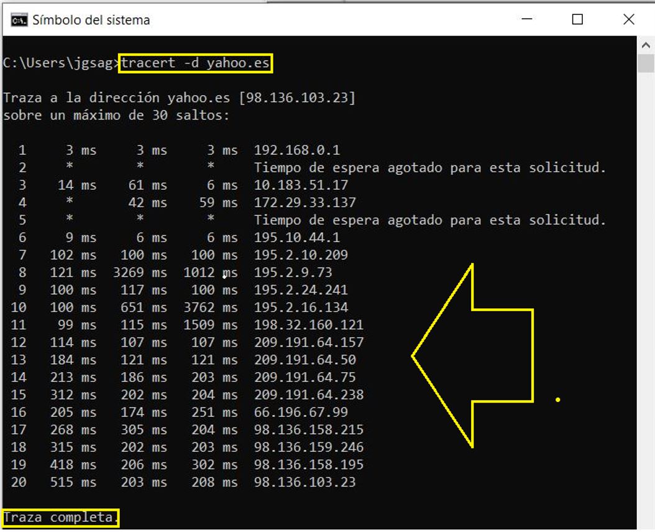Maximize the Símbolo del sistema window
The image size is (655, 532).
click(x=577, y=19)
